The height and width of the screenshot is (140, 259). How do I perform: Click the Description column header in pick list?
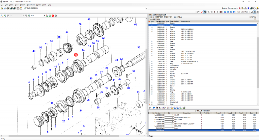tap(187, 113)
